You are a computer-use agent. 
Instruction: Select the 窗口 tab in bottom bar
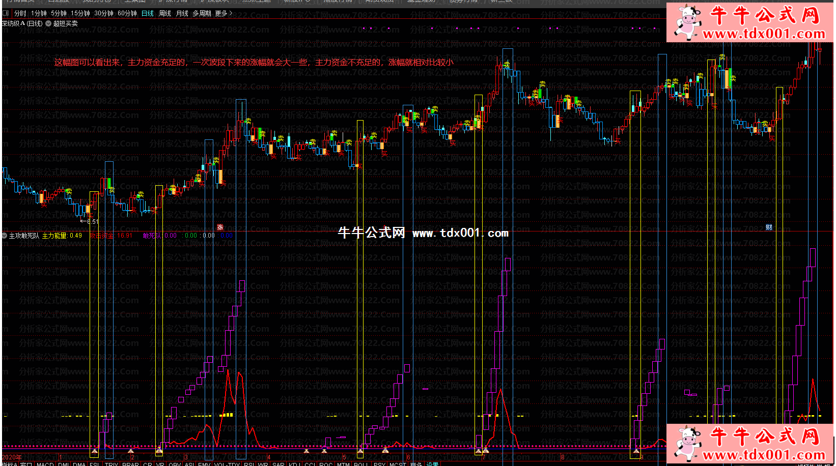point(26,463)
